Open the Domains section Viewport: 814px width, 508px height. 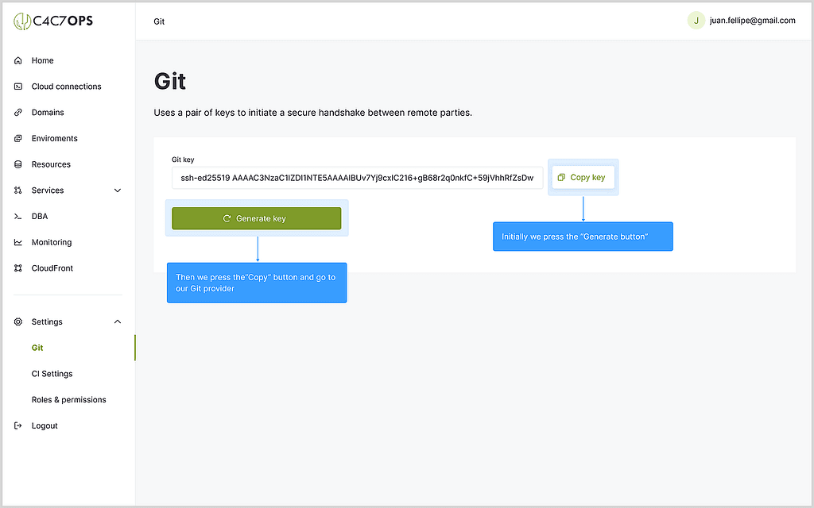tap(48, 113)
